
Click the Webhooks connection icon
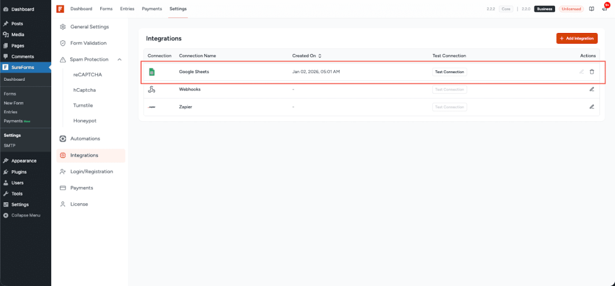[x=152, y=89]
